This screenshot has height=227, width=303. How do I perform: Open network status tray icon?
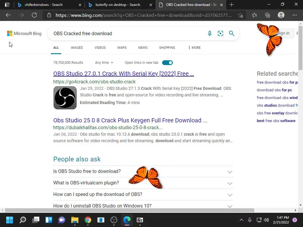pos(259,220)
